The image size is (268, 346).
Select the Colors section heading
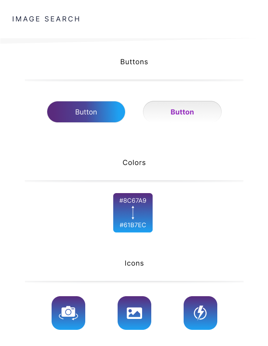pos(134,163)
